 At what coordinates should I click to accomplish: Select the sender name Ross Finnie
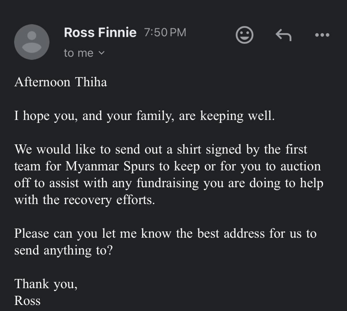point(100,32)
